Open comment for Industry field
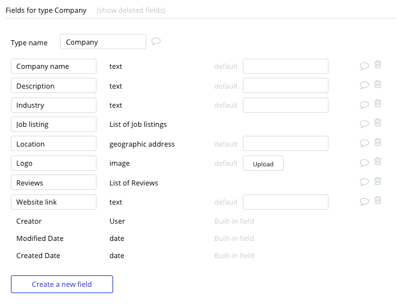 [x=364, y=105]
